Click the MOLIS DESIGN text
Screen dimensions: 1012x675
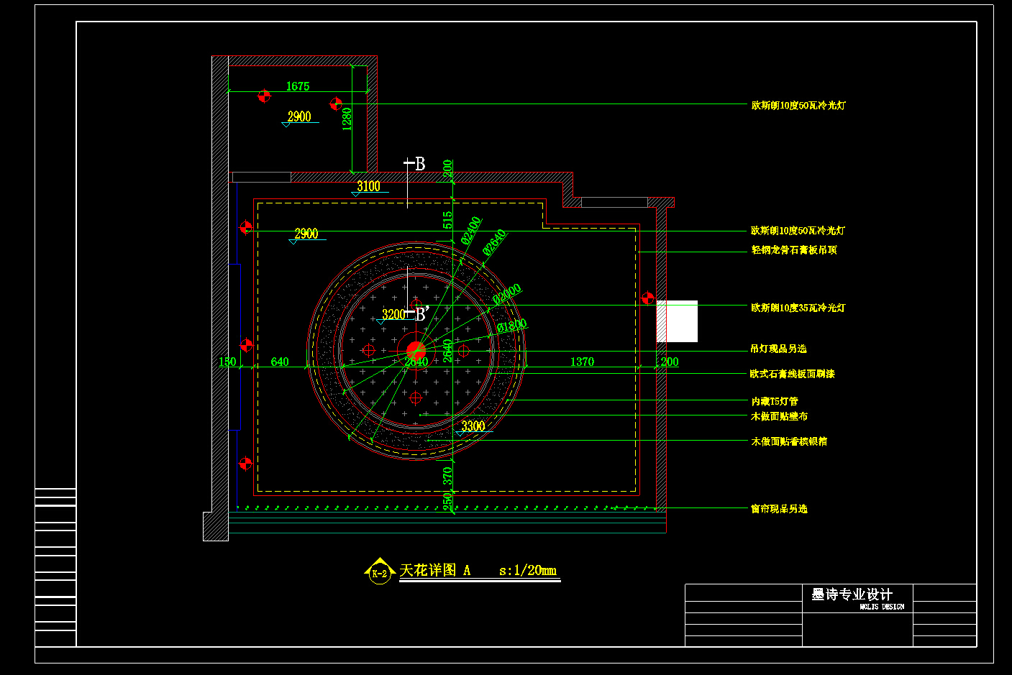click(882, 607)
